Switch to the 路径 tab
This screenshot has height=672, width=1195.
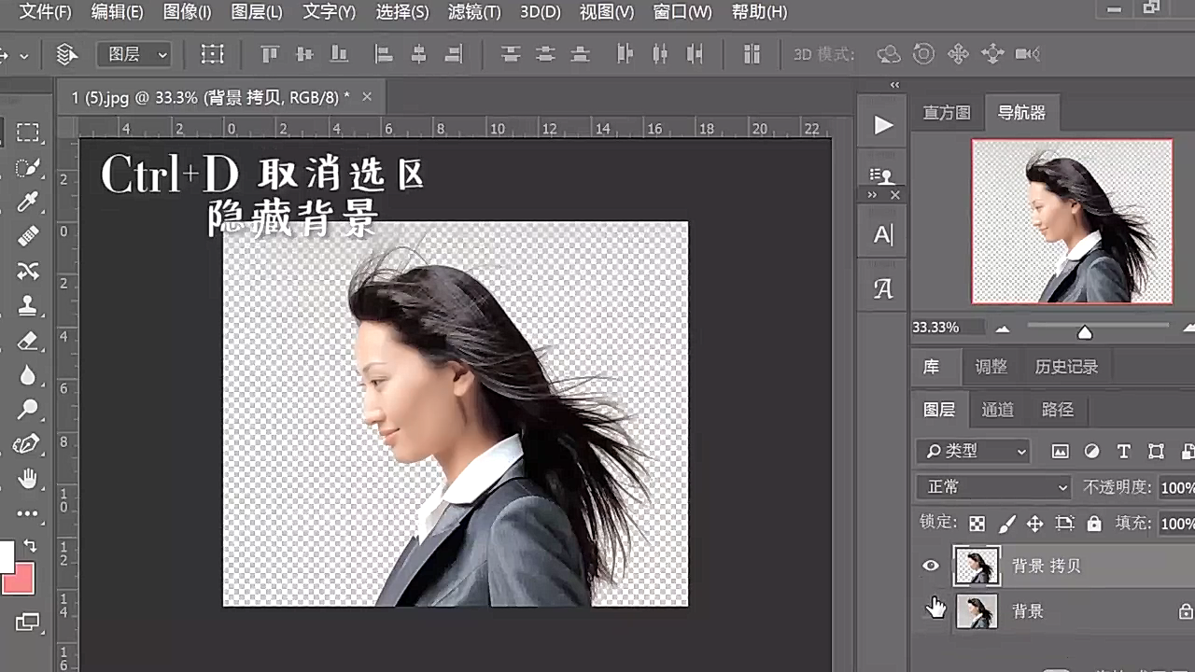point(1058,410)
